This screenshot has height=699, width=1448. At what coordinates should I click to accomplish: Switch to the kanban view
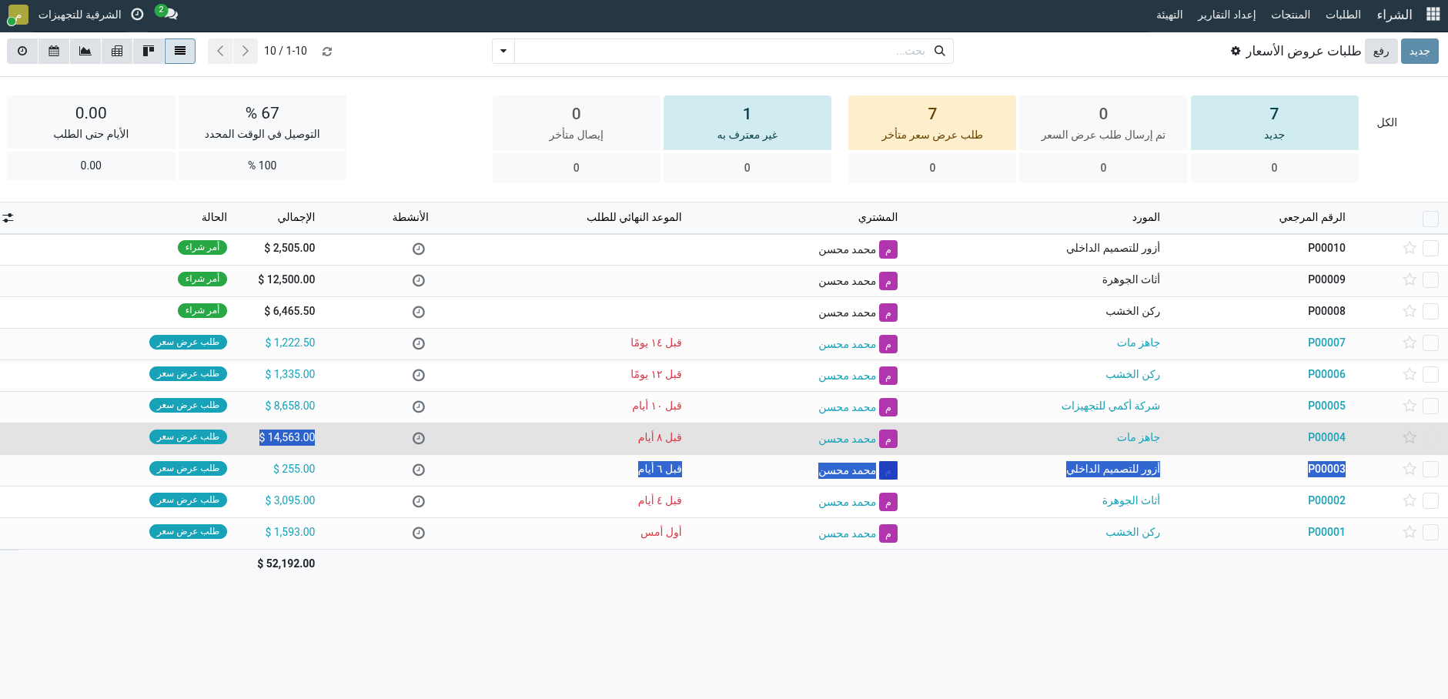149,51
